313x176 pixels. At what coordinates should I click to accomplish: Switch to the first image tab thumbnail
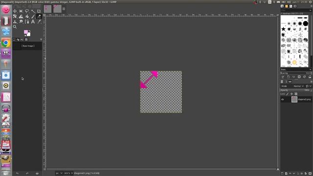click(48, 9)
